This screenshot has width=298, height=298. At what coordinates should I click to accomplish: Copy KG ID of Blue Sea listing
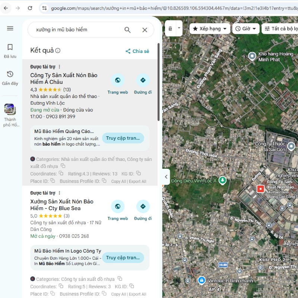pyautogui.click(x=132, y=286)
